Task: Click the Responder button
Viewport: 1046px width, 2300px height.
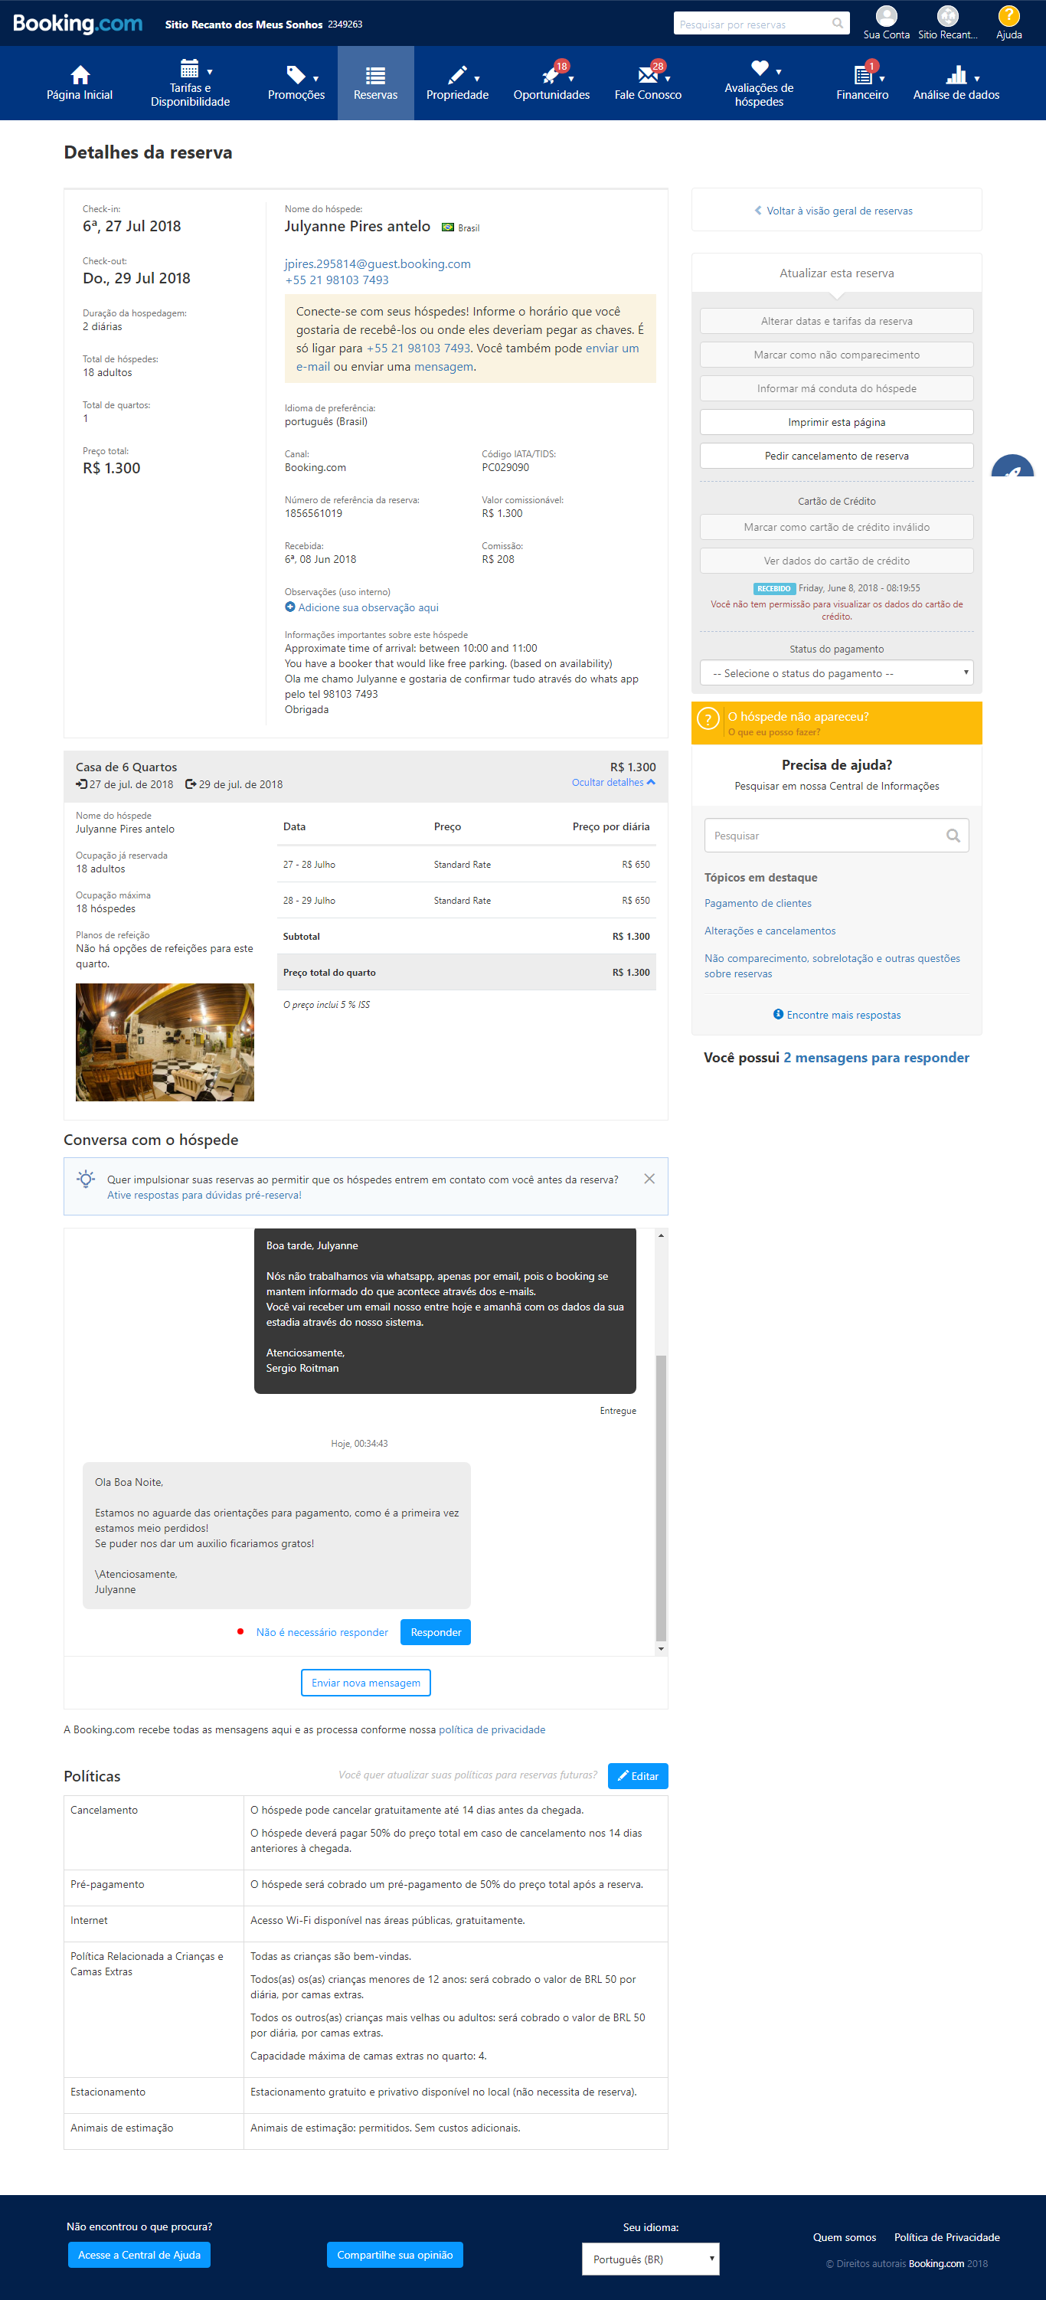Action: click(436, 1632)
